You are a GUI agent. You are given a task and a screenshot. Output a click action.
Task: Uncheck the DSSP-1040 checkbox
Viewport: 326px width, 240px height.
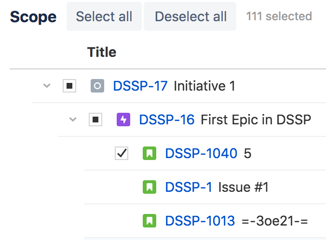(122, 154)
